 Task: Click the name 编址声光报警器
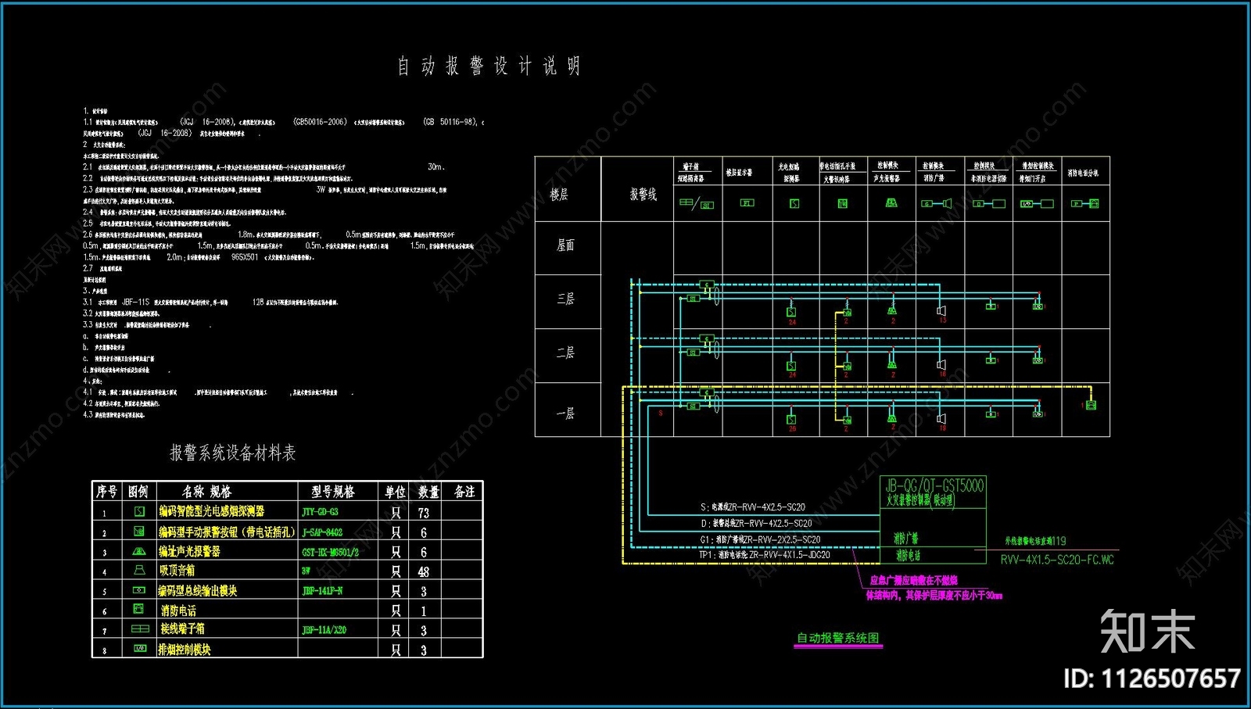click(x=190, y=552)
